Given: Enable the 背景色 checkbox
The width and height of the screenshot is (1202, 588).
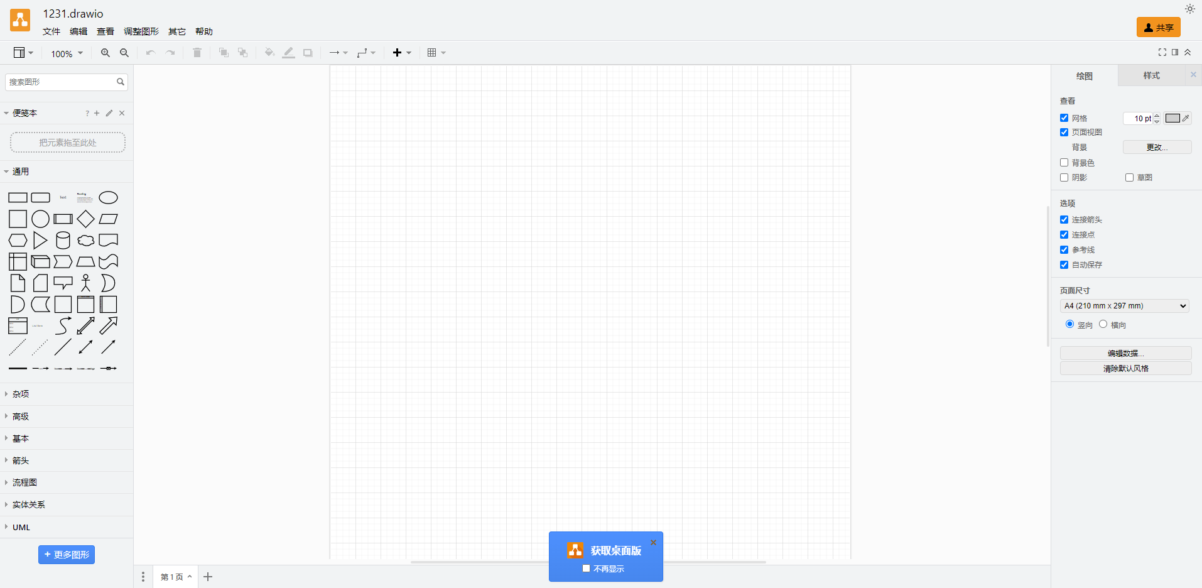Looking at the screenshot, I should [1064, 163].
